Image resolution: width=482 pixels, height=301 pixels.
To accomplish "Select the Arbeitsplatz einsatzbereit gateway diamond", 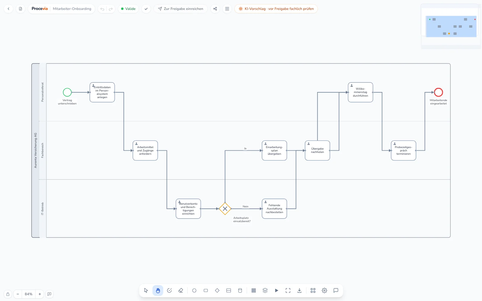I will [x=225, y=209].
